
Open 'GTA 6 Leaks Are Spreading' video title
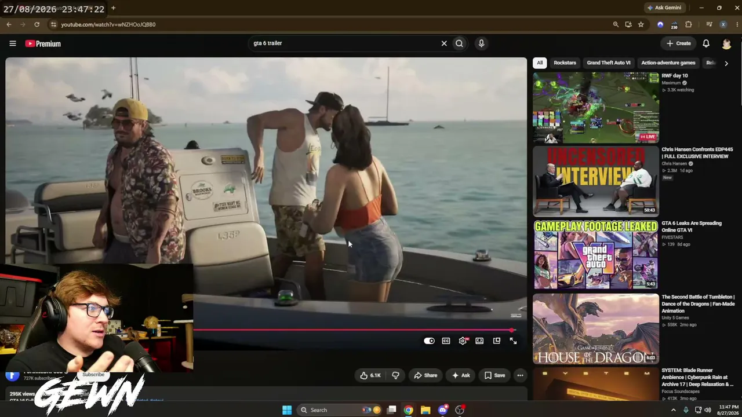pyautogui.click(x=692, y=226)
